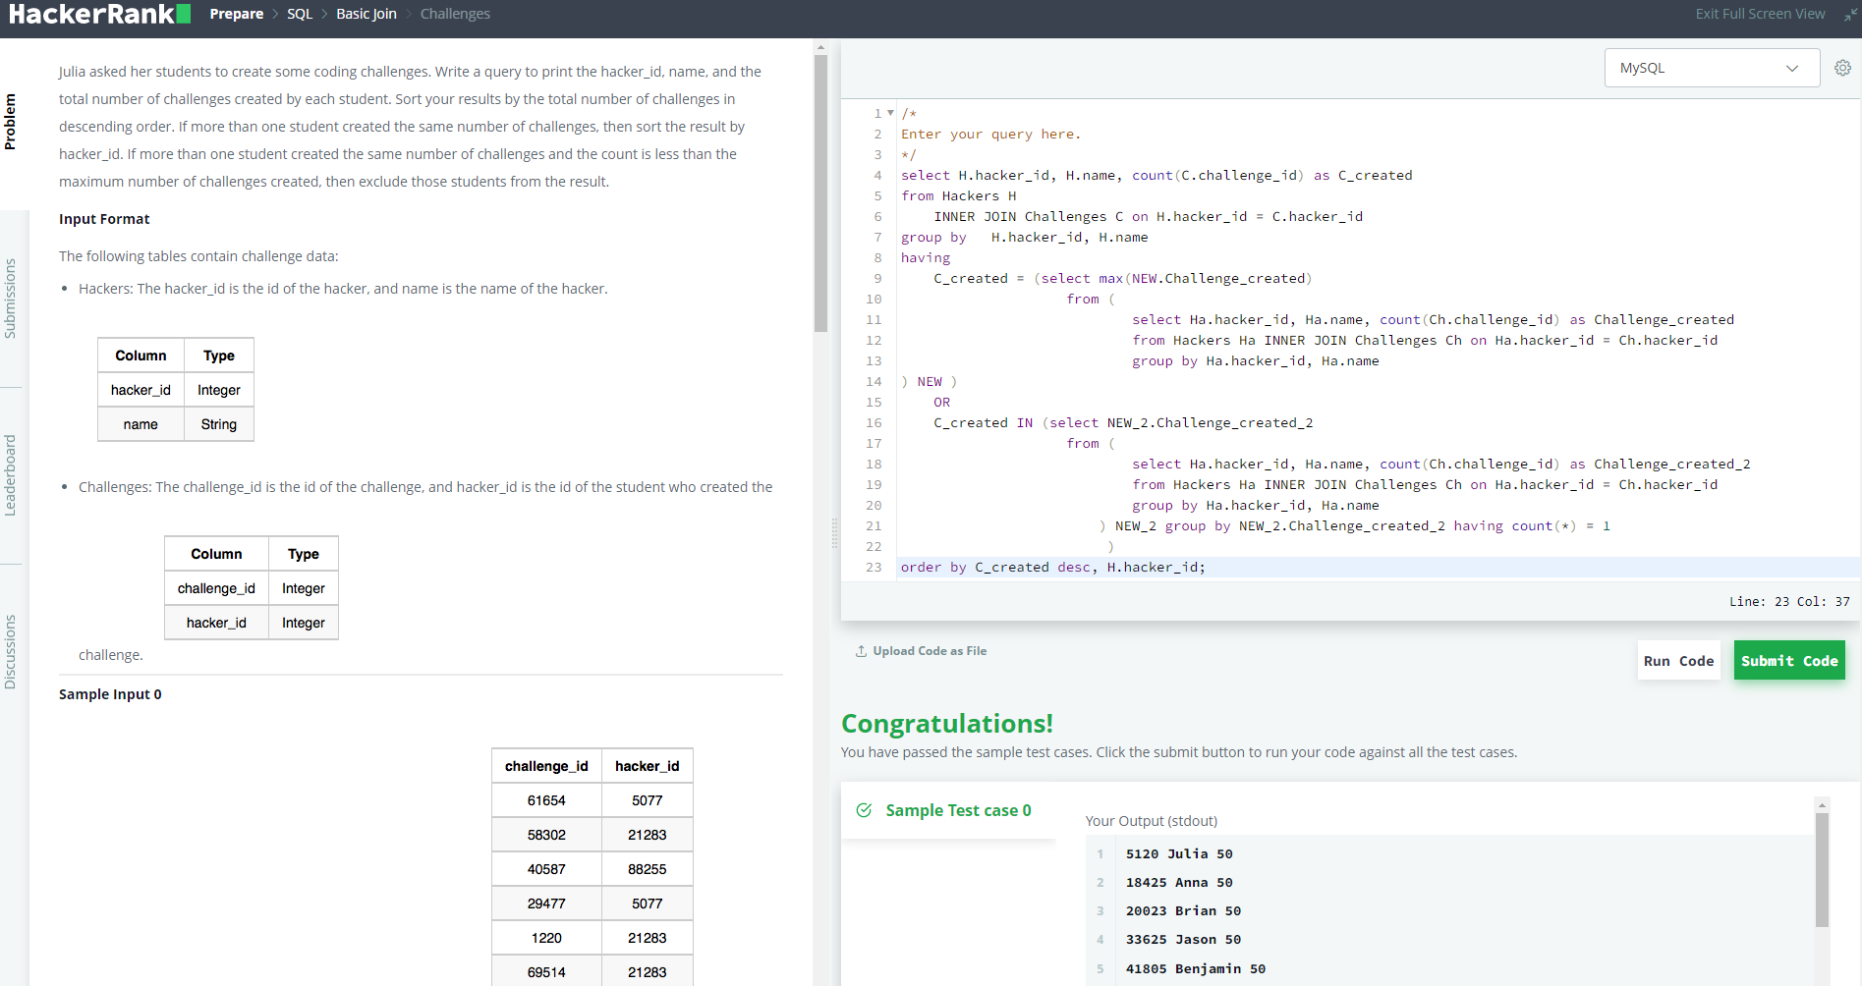Click output row '33625 Jason 50'
The width and height of the screenshot is (1862, 986).
[x=1183, y=940]
